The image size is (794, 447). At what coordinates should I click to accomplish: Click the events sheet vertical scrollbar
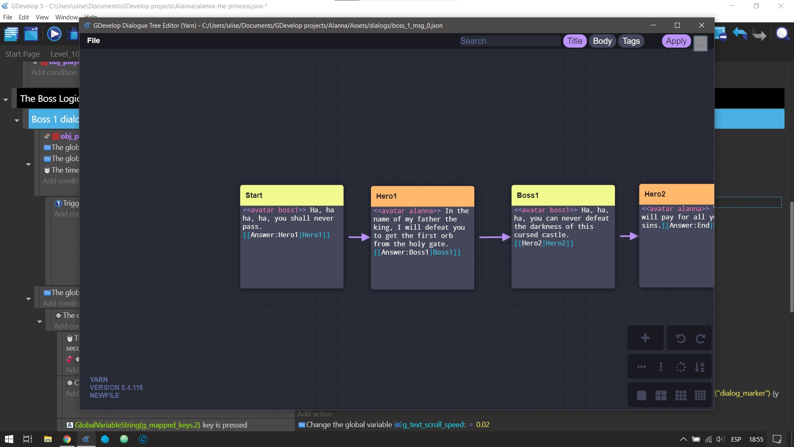coord(792,257)
